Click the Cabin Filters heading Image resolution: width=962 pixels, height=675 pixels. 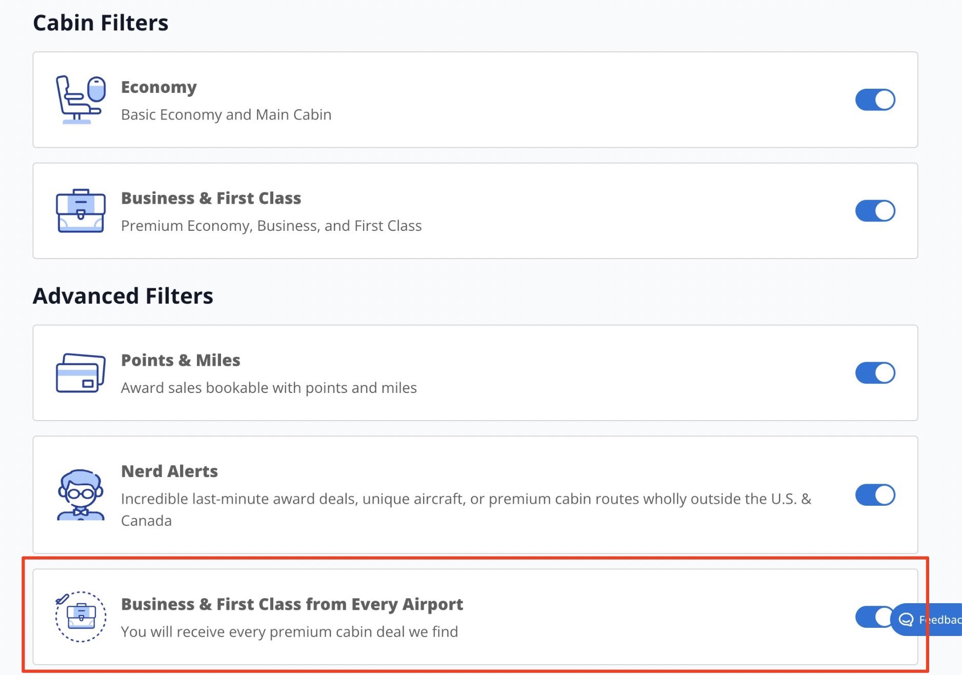[x=101, y=22]
